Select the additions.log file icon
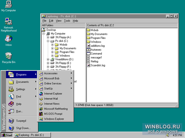This screenshot has width=185, height=138. coord(89,46)
